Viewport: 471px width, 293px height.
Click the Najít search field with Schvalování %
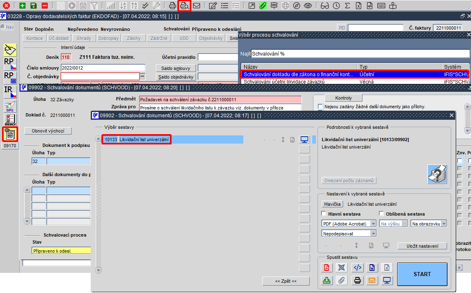pyautogui.click(x=360, y=53)
